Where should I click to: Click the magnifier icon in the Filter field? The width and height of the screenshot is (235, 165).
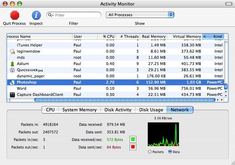[51, 15]
